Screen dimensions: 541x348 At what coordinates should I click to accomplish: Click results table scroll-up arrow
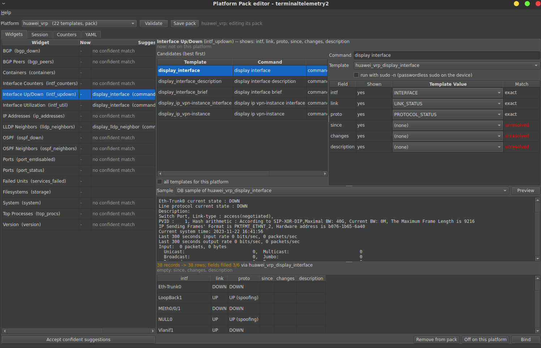[x=538, y=278]
